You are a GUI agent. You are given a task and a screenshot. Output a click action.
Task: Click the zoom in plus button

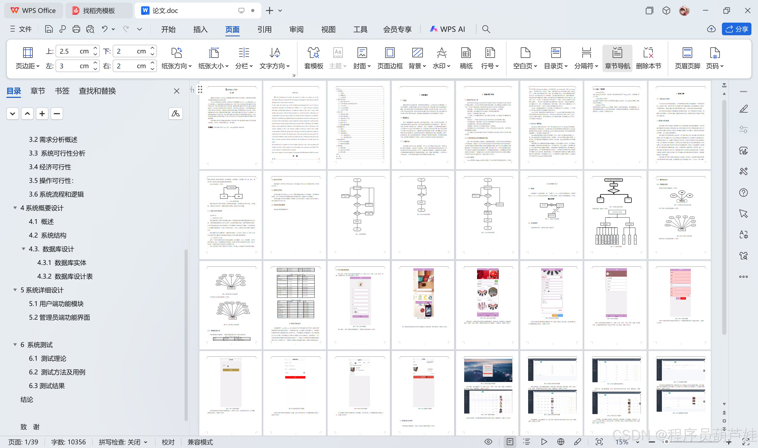(x=729, y=442)
